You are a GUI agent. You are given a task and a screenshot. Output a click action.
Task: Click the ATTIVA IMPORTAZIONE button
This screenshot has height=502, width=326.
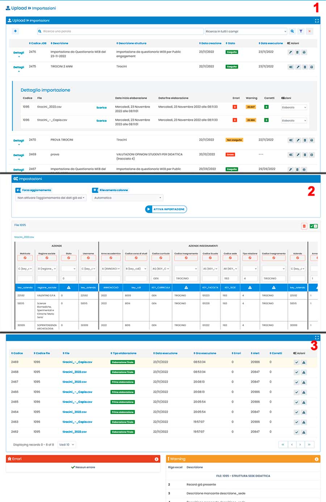pos(166,209)
